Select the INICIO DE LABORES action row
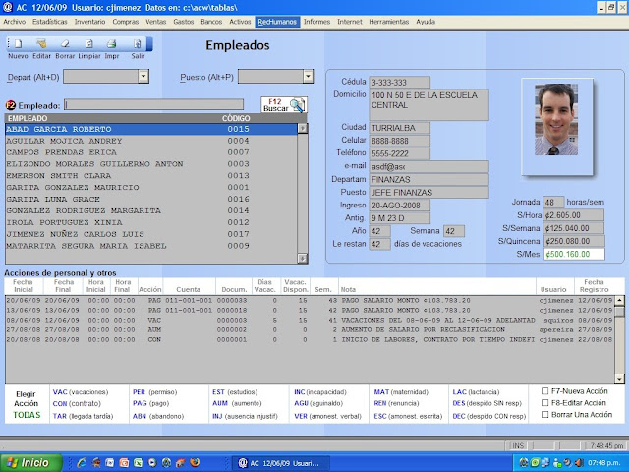629x472 pixels. point(310,339)
